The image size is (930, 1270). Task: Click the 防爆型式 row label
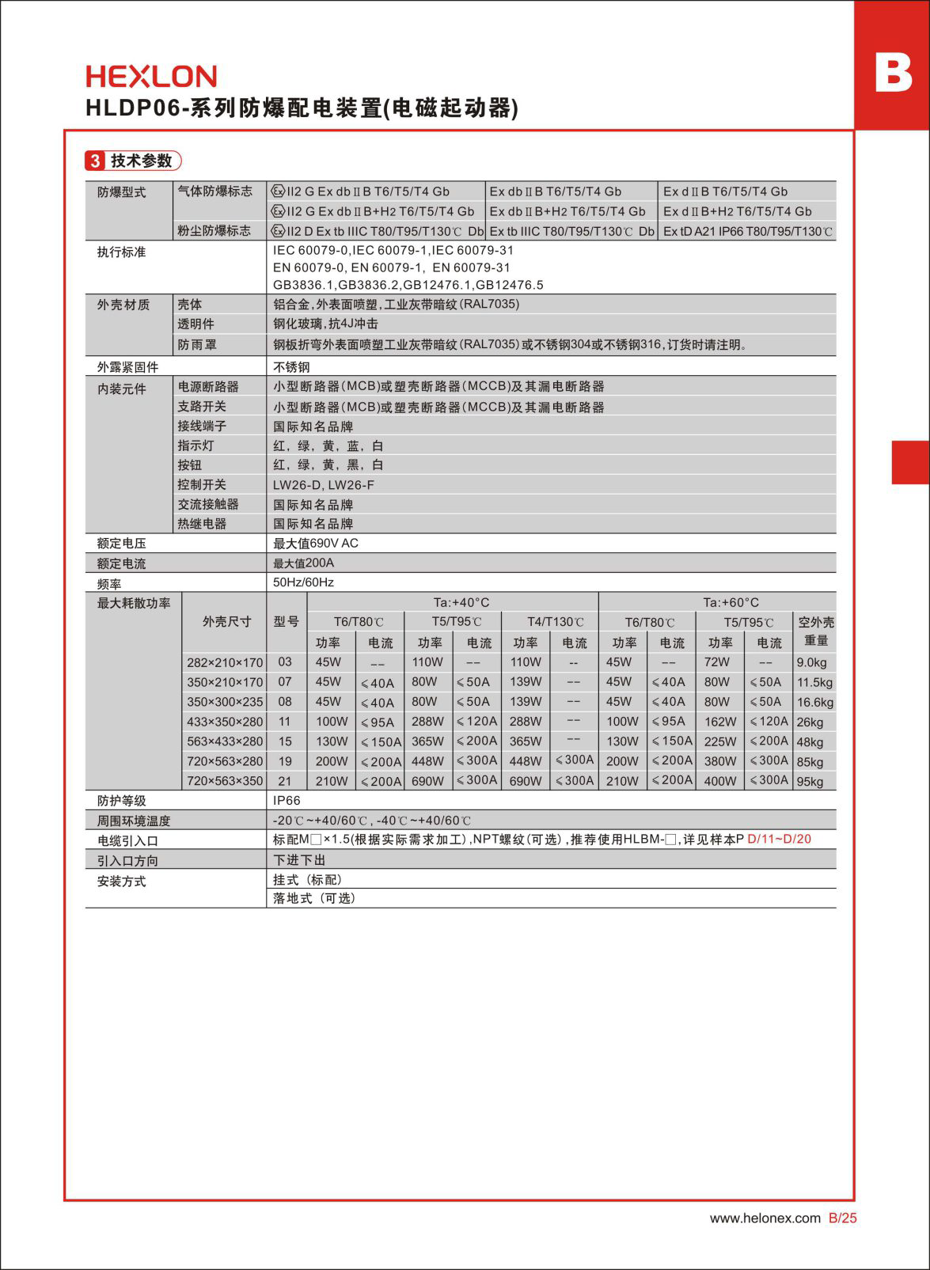pyautogui.click(x=121, y=192)
